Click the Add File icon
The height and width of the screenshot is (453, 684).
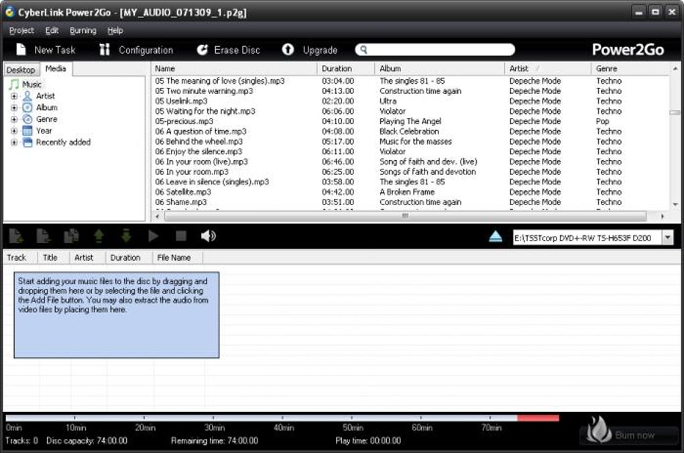tap(17, 236)
